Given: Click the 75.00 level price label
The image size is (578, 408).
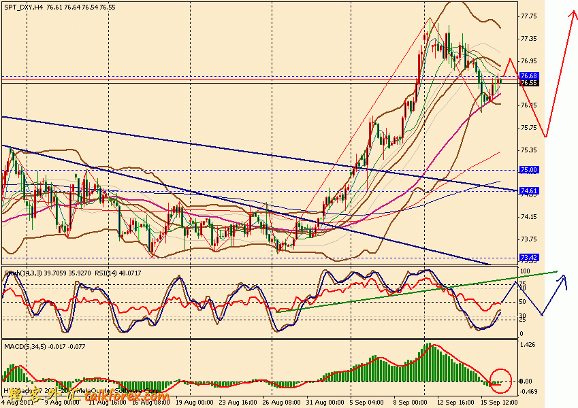Looking at the screenshot, I should tap(528, 170).
